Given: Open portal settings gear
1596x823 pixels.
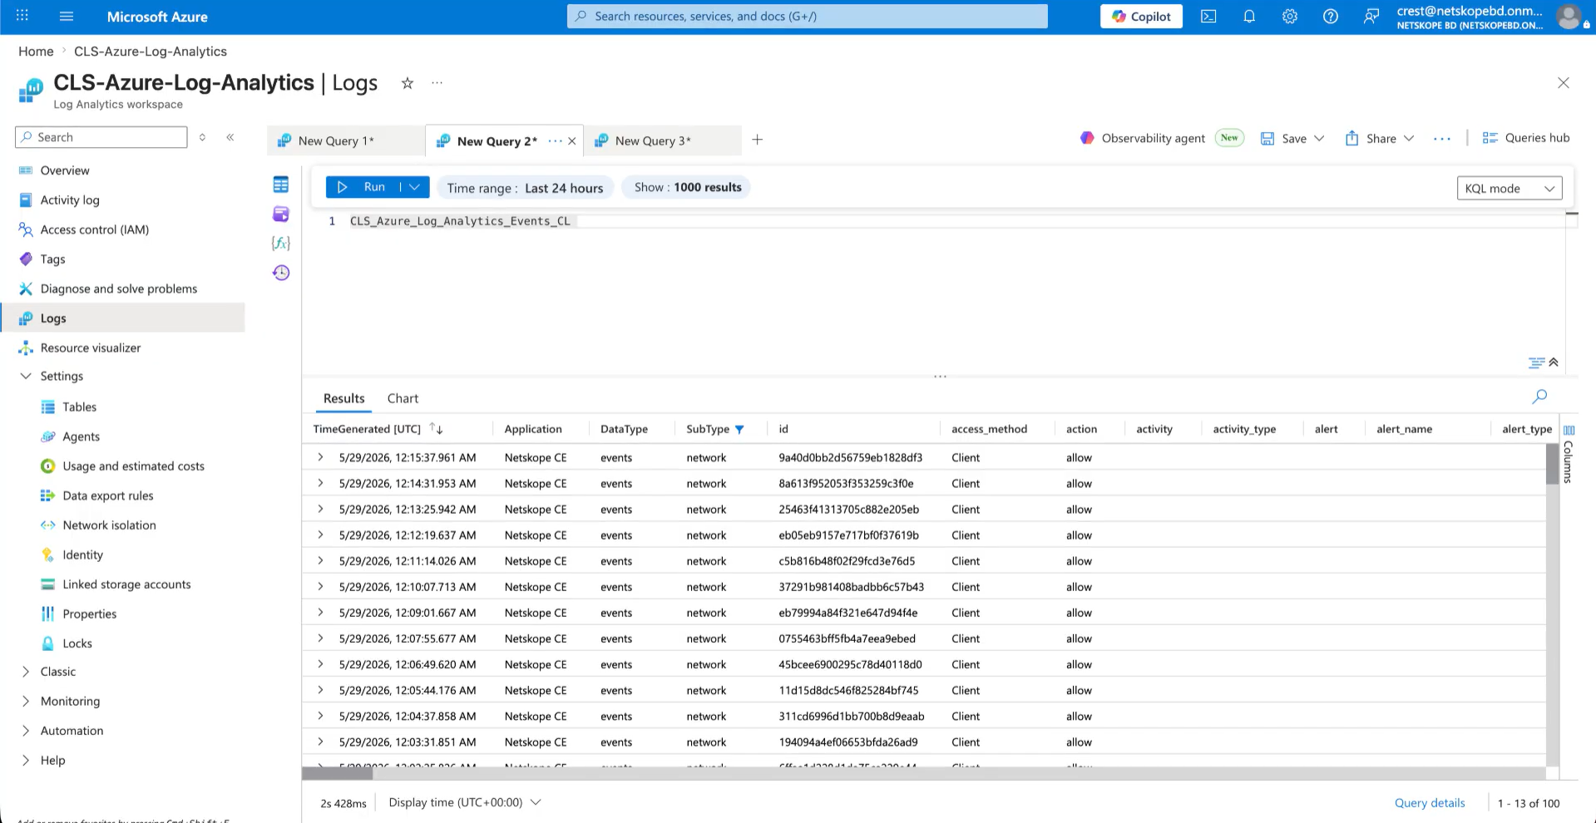Looking at the screenshot, I should coord(1290,17).
